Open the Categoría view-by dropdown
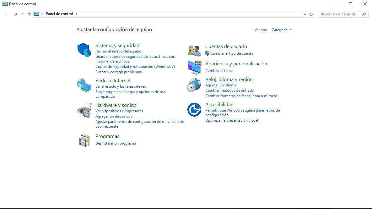372x209 pixels. pyautogui.click(x=282, y=30)
